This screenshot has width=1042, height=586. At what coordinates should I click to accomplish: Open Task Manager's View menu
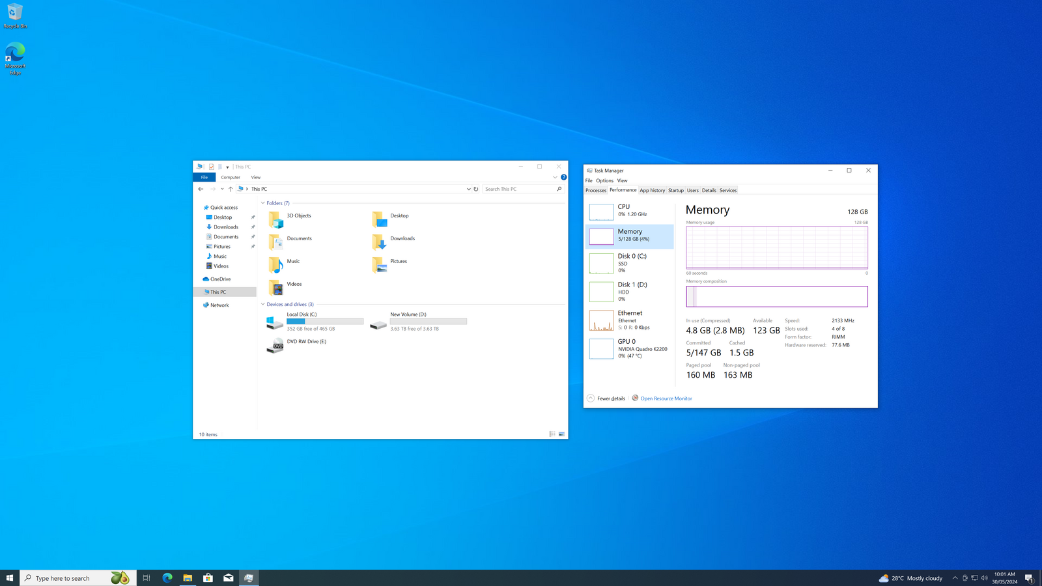click(623, 181)
